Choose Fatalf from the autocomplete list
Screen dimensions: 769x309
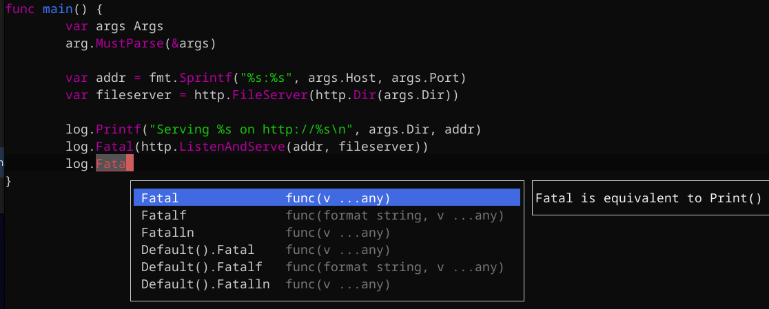163,215
